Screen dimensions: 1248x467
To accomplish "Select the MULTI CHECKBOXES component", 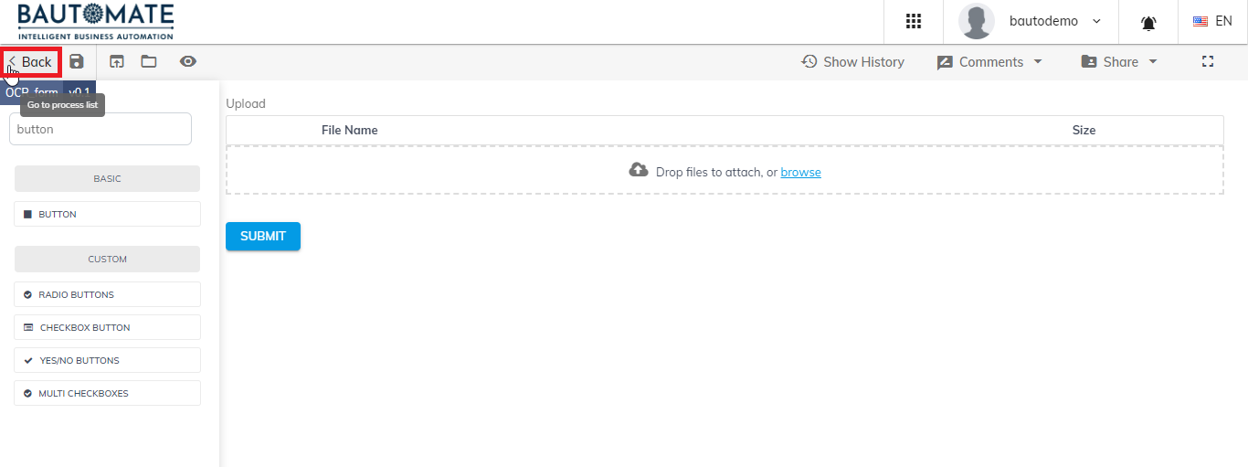I will click(x=107, y=393).
